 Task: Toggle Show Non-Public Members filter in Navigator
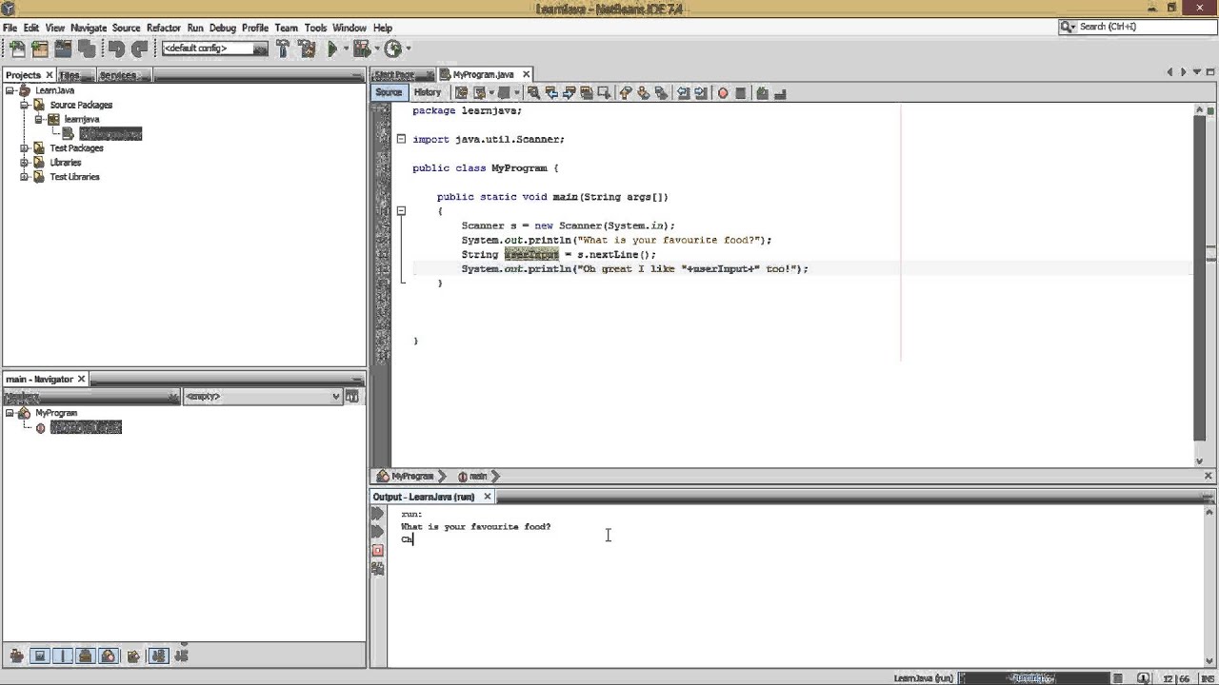(85, 656)
